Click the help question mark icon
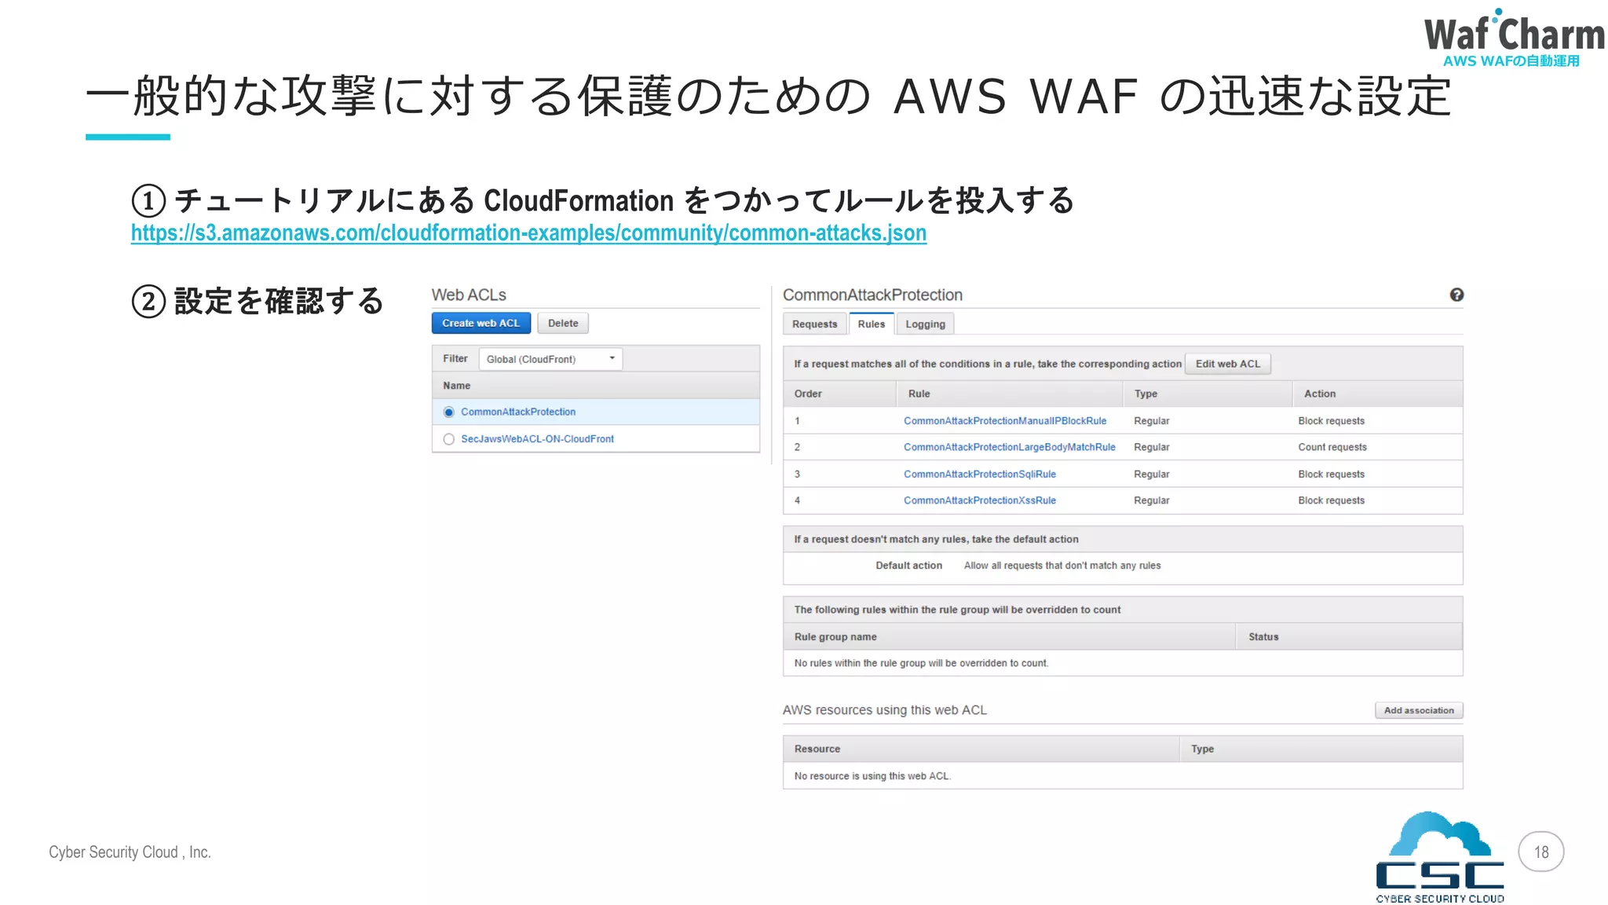Viewport: 1608px width, 905px height. click(1456, 295)
